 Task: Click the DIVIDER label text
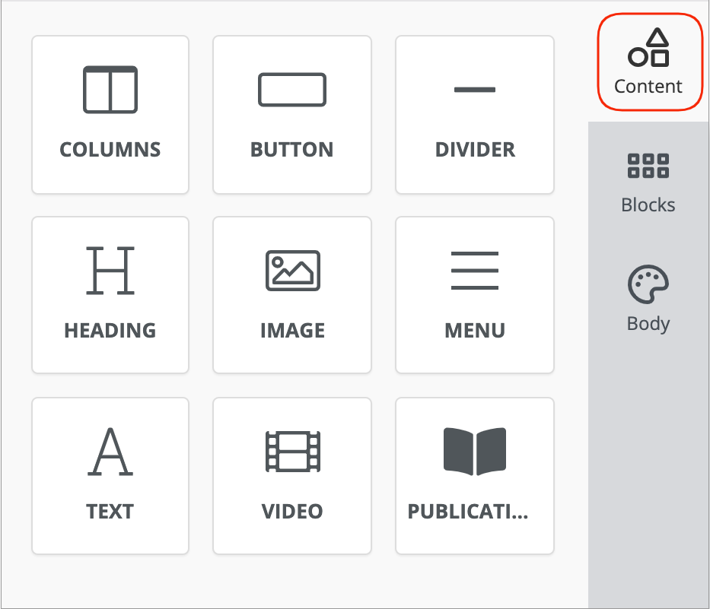475,149
